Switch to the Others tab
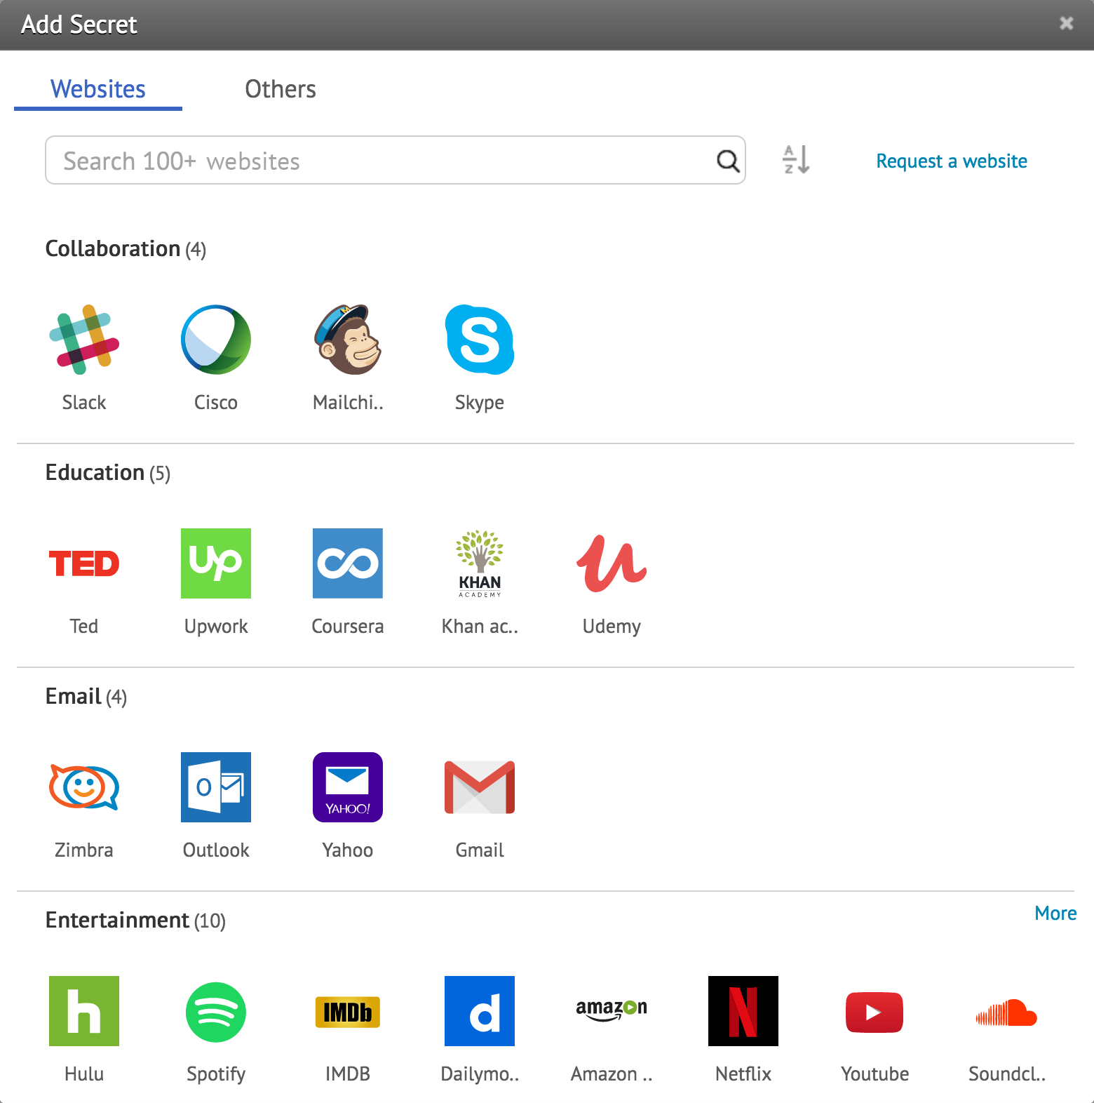Image resolution: width=1094 pixels, height=1103 pixels. [281, 89]
